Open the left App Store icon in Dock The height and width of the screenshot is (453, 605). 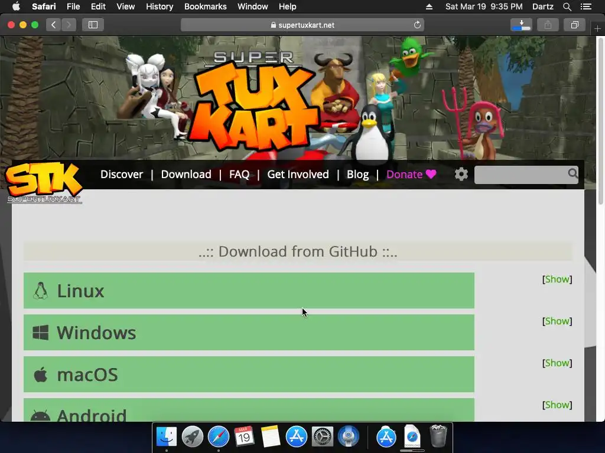[297, 436]
